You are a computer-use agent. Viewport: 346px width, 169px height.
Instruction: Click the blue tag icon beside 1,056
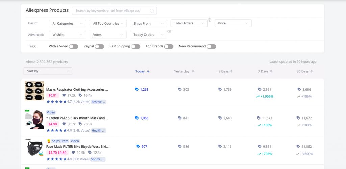[137, 118]
